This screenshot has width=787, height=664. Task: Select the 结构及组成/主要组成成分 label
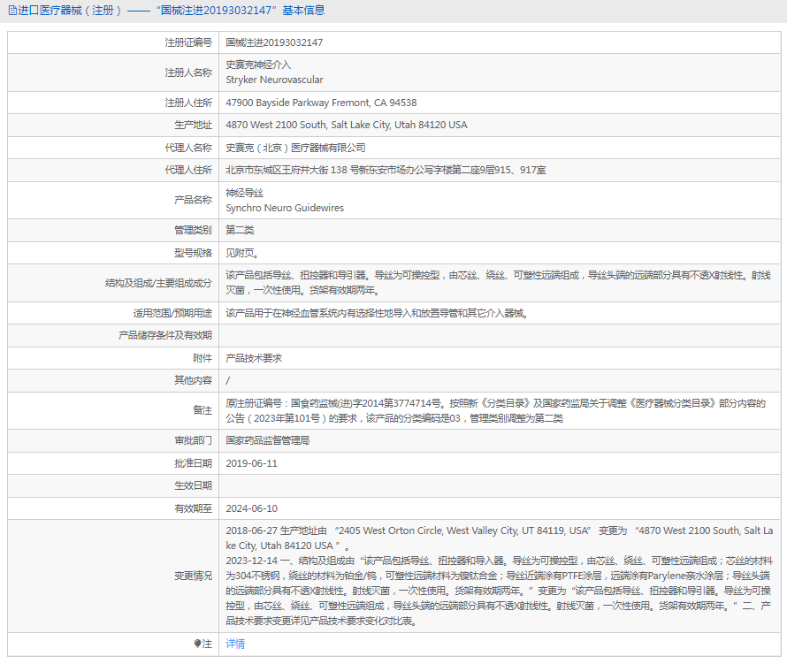(158, 283)
